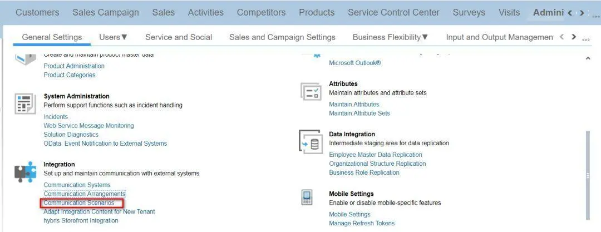Click the Data Integration database icon
The width and height of the screenshot is (601, 232).
pyautogui.click(x=310, y=142)
